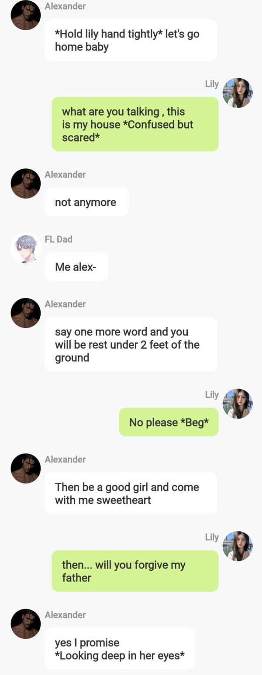Select the "say one more word" threat message
Viewport: 262px width, 675px height.
[x=131, y=345]
